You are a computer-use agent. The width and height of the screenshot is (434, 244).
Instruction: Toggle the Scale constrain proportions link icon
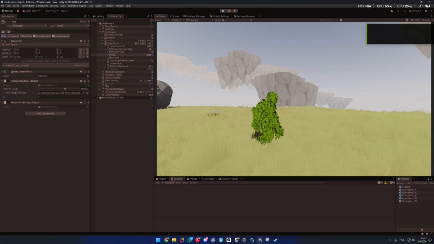pos(11,57)
